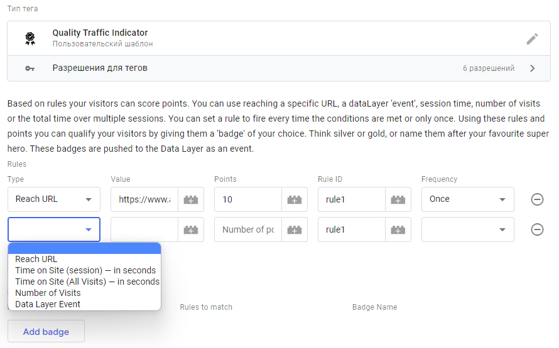The width and height of the screenshot is (559, 348).
Task: Open the Once frequency dropdown
Action: point(467,199)
